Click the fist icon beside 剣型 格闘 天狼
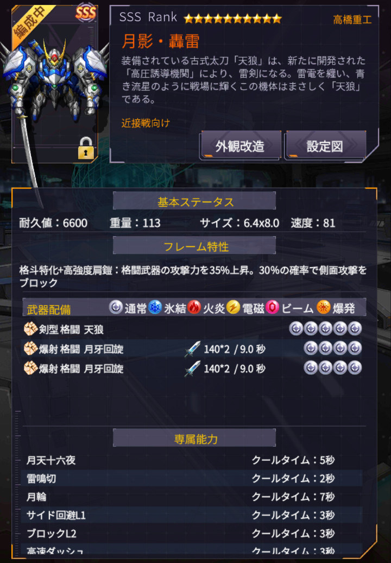The height and width of the screenshot is (563, 391). pos(30,329)
